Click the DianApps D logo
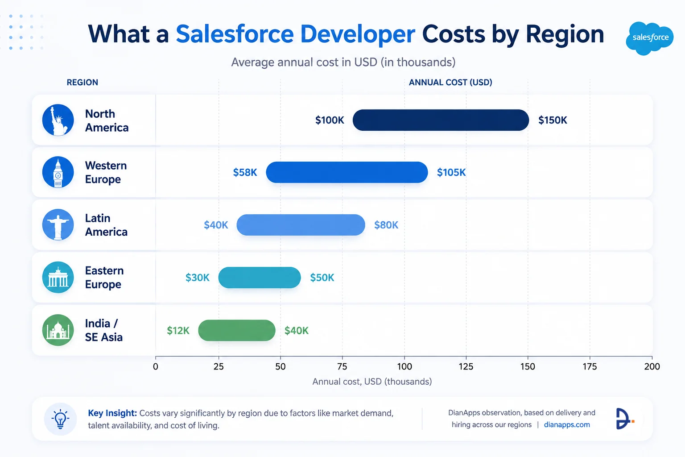The height and width of the screenshot is (457, 685). (x=625, y=419)
